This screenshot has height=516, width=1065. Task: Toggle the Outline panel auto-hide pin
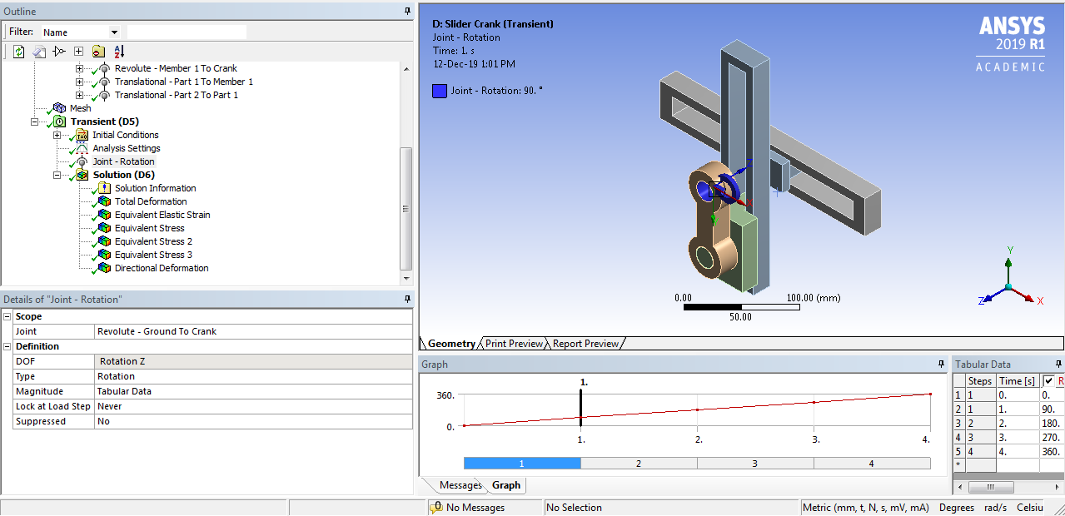[406, 11]
